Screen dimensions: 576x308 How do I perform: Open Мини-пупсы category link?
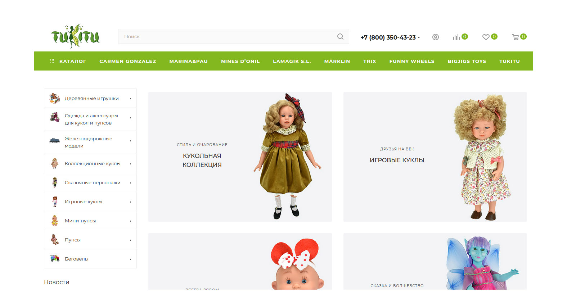point(80,221)
